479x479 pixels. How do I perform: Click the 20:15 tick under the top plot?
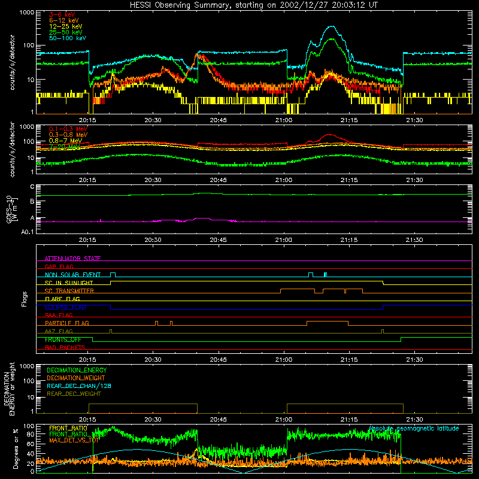87,120
